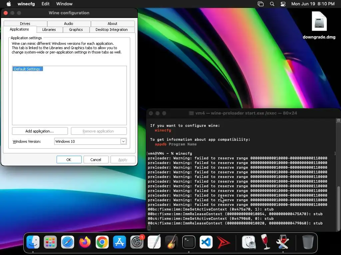341x255 pixels.
Task: Open Disk Utility from the Dock
Action: 248,242
